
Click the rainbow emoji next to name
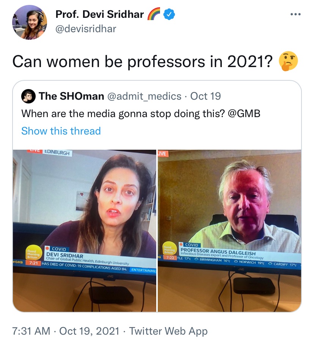(x=154, y=14)
